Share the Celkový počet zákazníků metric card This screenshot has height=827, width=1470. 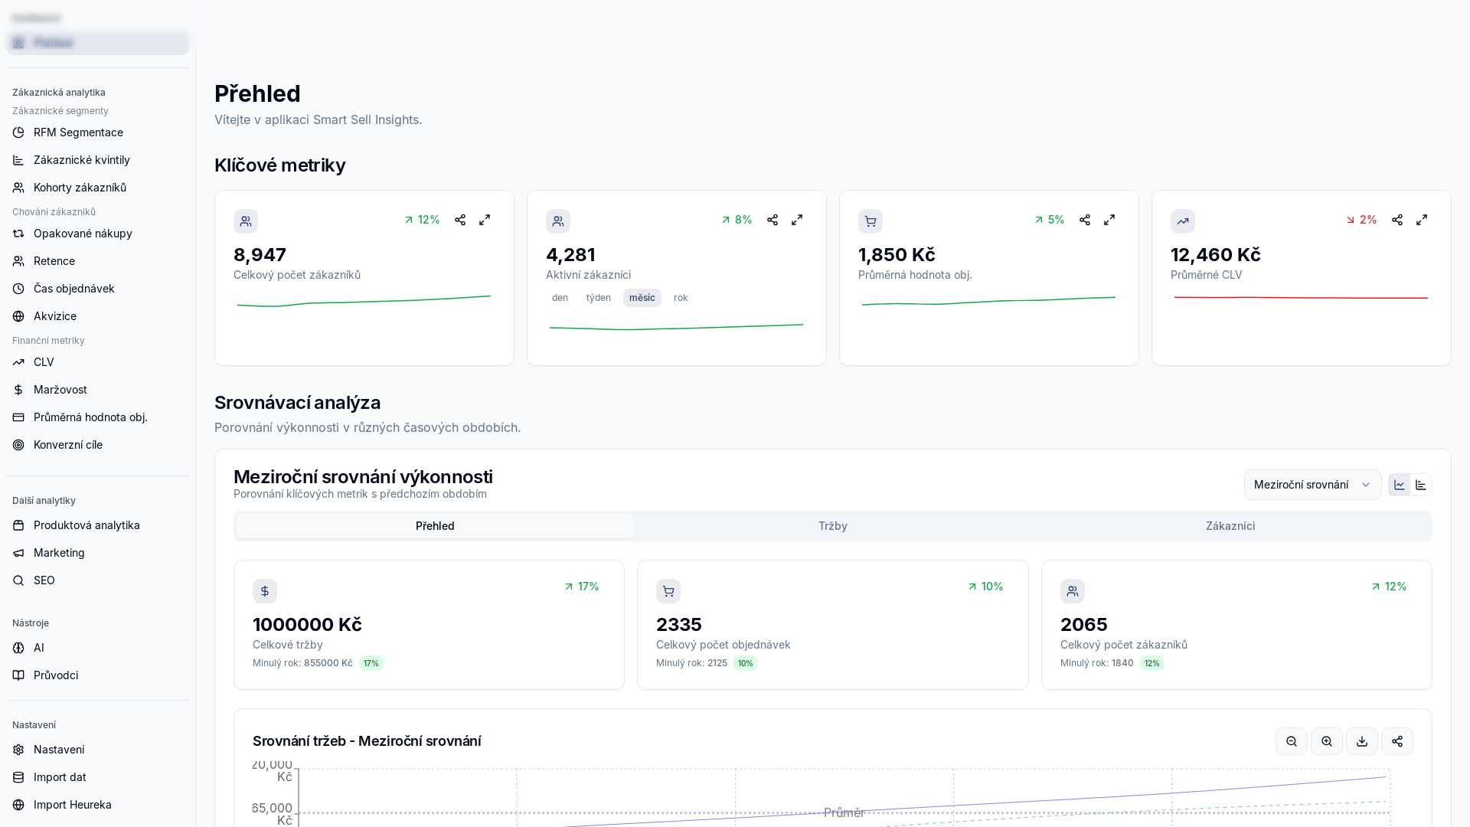(460, 220)
